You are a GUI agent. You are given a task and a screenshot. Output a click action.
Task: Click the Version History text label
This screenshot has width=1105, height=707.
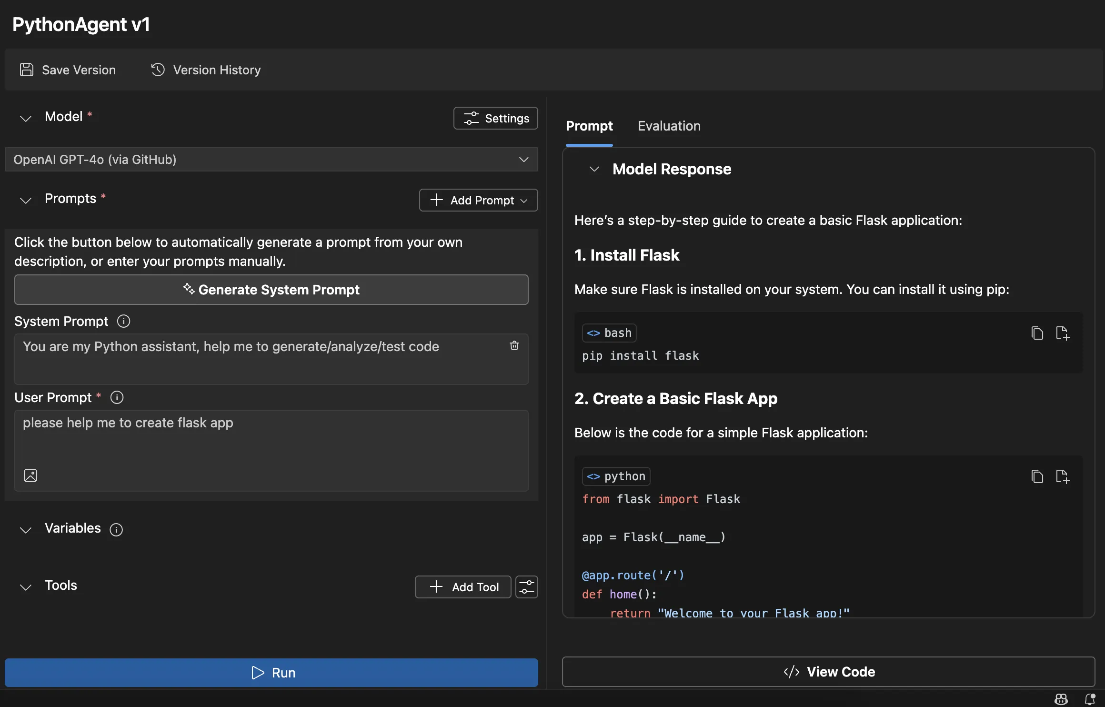pyautogui.click(x=217, y=70)
